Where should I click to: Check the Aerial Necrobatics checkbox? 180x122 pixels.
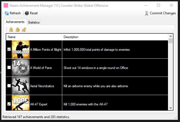[9, 86]
